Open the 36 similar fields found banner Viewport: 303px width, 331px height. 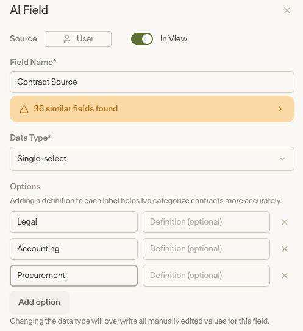(x=152, y=109)
